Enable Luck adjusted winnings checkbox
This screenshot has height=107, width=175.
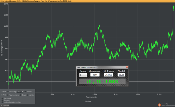(x=2, y=102)
